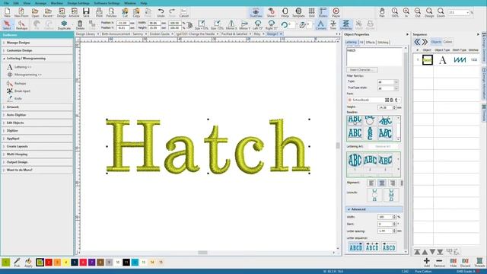Select the Hatch object thumbnail in Sequence
The height and width of the screenshot is (274, 487).
pyautogui.click(x=428, y=59)
